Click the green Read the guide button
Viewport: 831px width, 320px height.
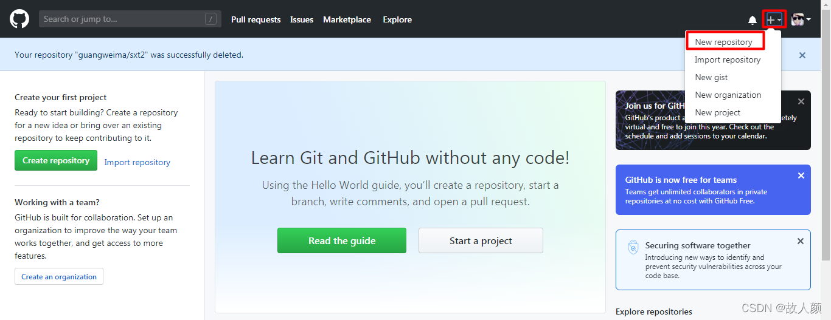pyautogui.click(x=342, y=240)
